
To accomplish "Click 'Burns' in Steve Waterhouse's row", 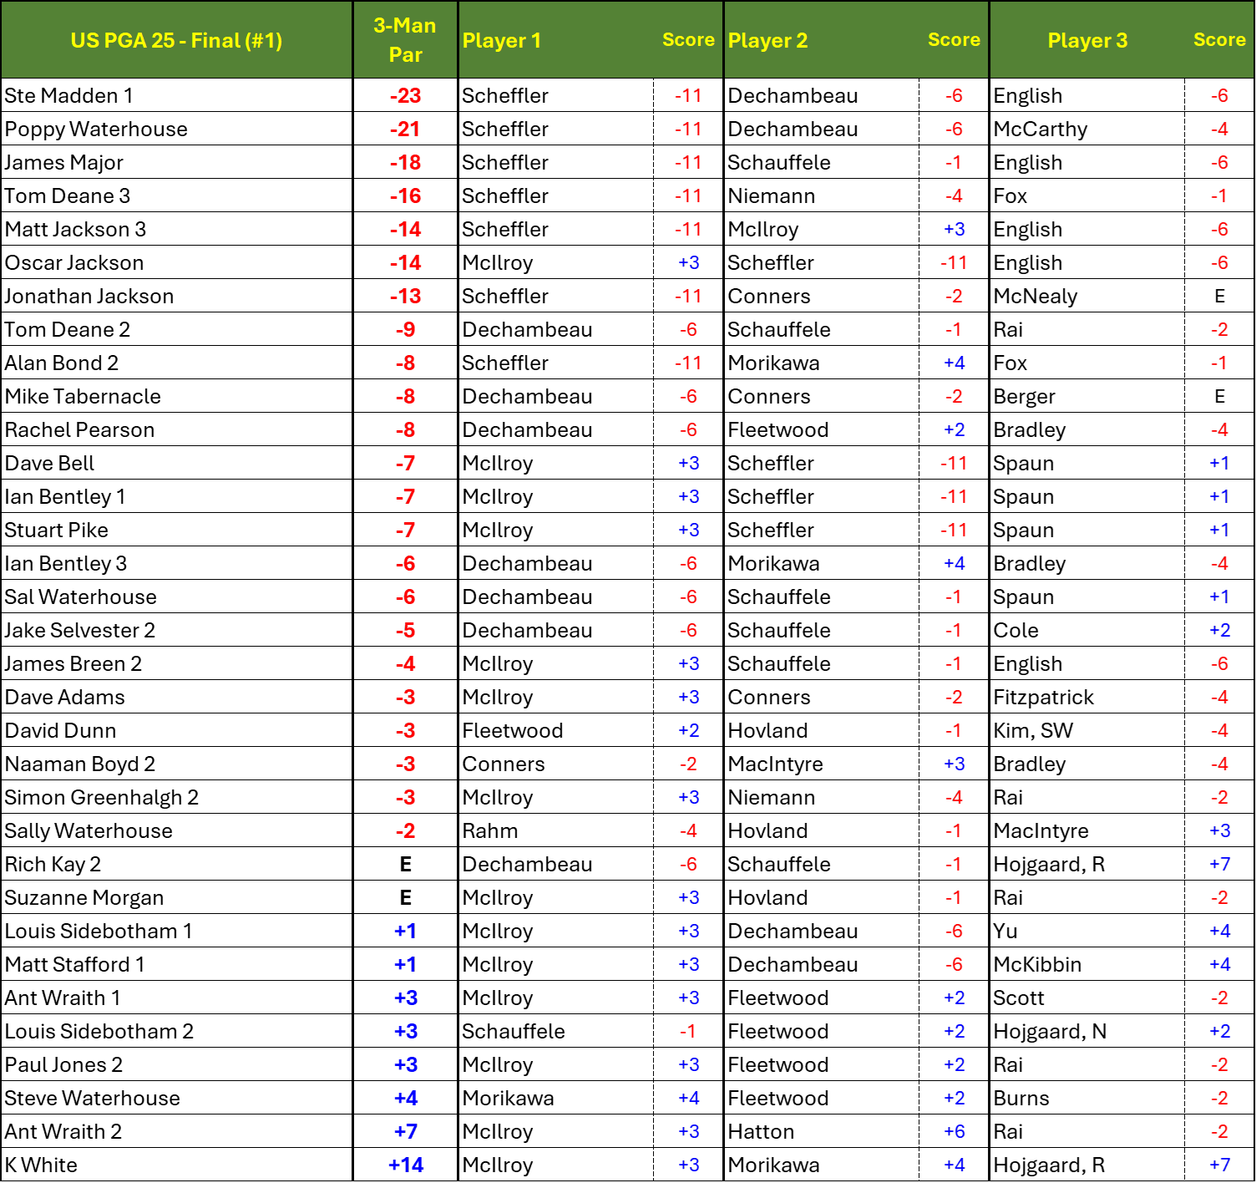I will pyautogui.click(x=1087, y=1098).
